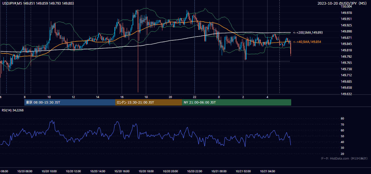Click price axis value 149.898
This screenshot has height=174, width=371.
coord(347,32)
